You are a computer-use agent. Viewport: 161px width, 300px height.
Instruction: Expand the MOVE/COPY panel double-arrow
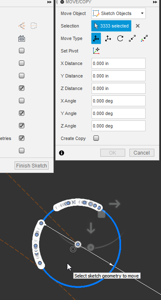point(155,2)
